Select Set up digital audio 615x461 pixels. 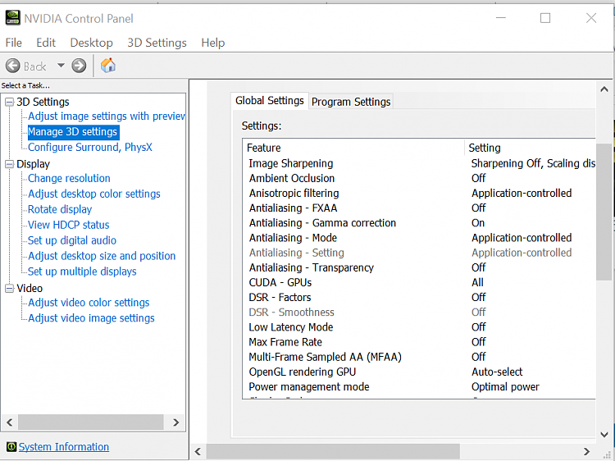72,240
